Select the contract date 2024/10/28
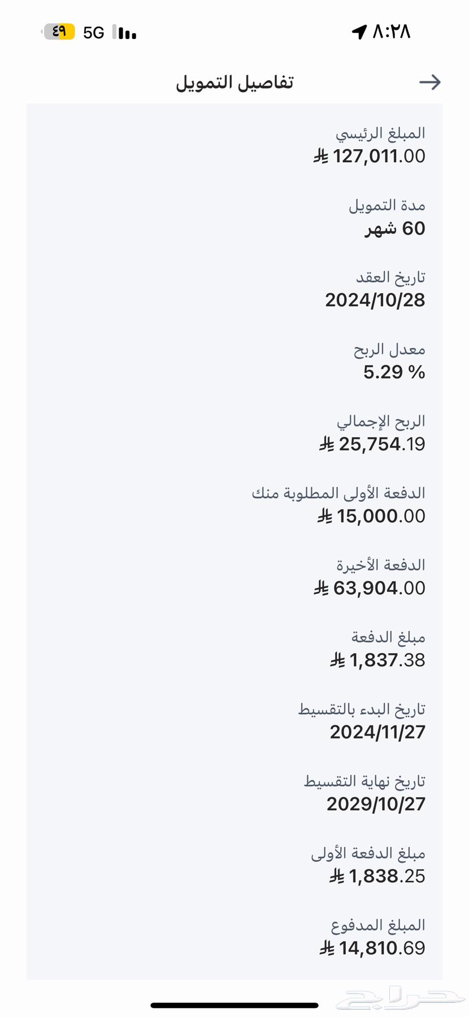The height and width of the screenshot is (1017, 469). 375,300
